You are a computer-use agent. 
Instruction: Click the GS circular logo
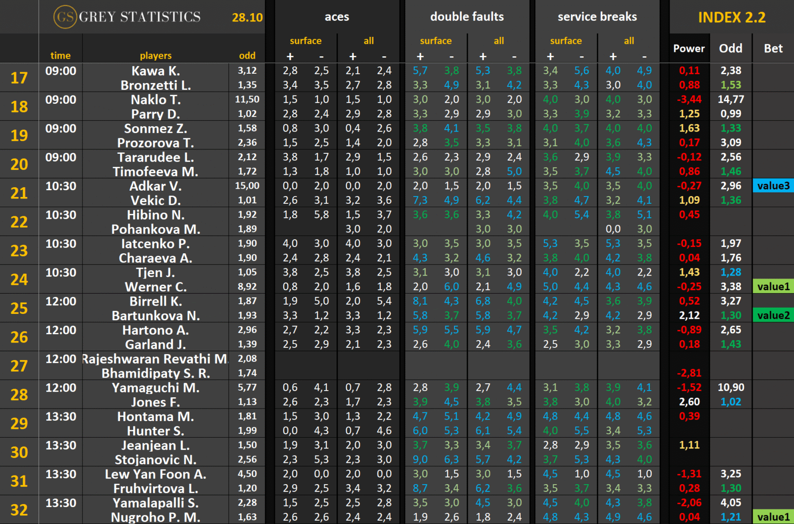[65, 17]
